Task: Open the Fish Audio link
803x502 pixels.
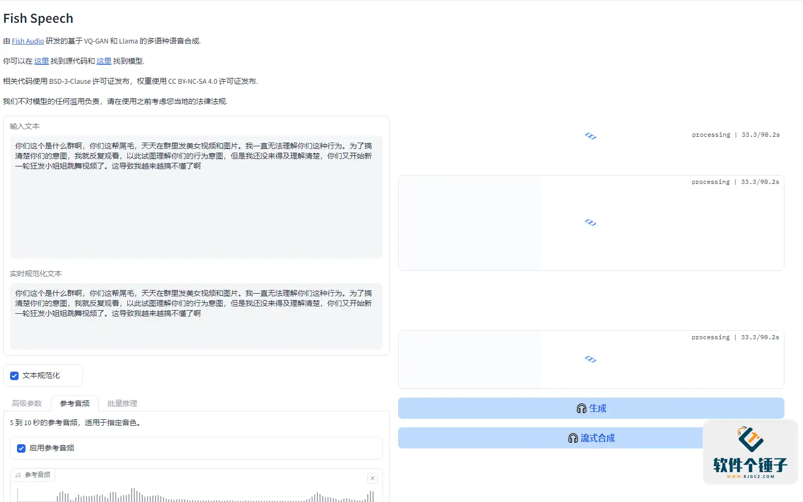Action: (x=28, y=41)
